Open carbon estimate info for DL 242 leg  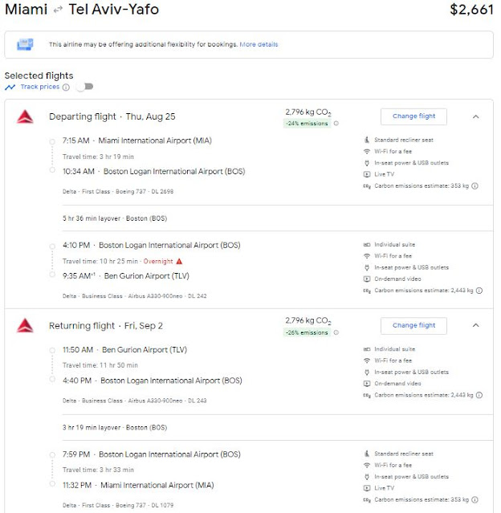479,291
